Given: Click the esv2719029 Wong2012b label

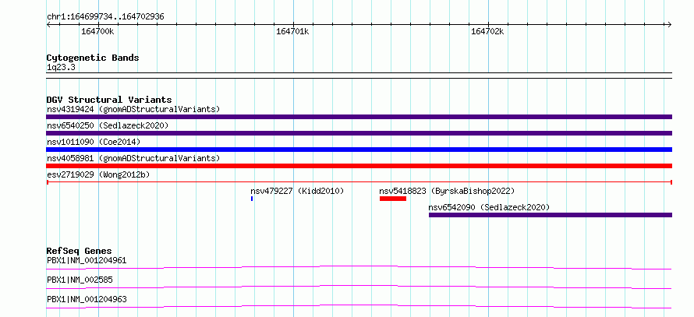Looking at the screenshot, I should [98, 174].
